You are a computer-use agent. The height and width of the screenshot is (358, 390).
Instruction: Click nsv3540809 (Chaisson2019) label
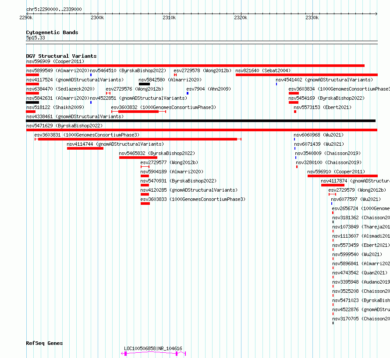(328, 153)
